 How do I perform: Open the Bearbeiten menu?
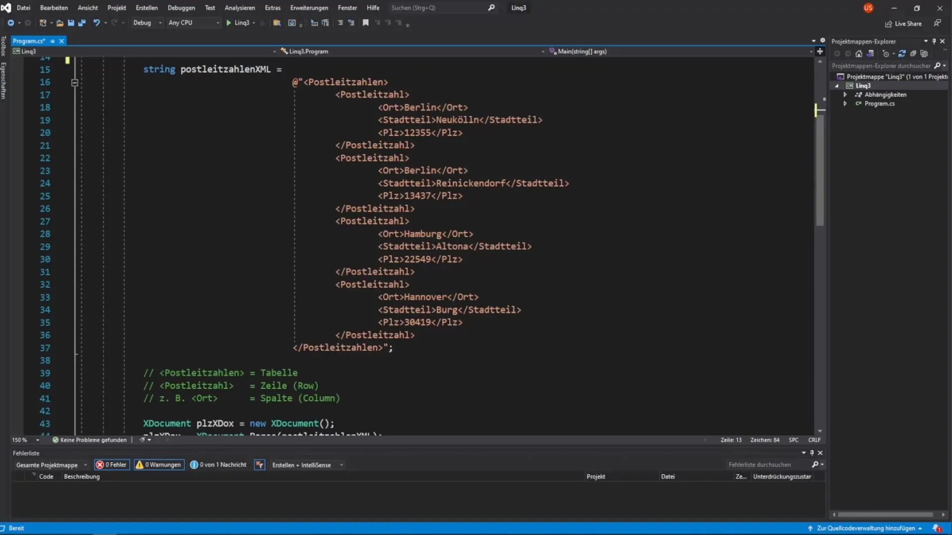[x=54, y=8]
